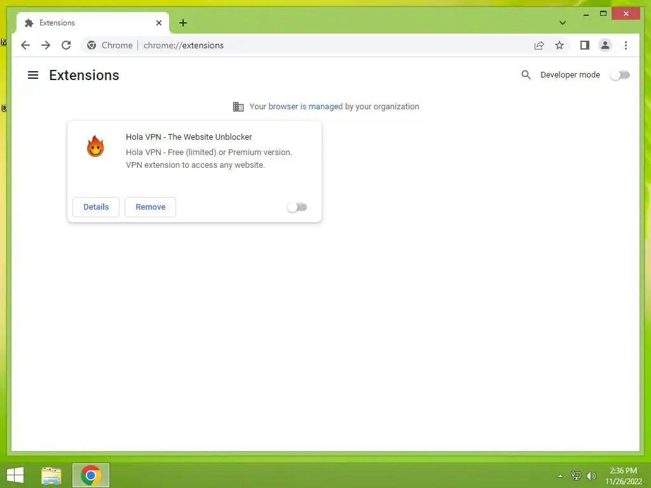Image resolution: width=651 pixels, height=488 pixels.
Task: Go back using the browser back arrow
Action: [25, 45]
